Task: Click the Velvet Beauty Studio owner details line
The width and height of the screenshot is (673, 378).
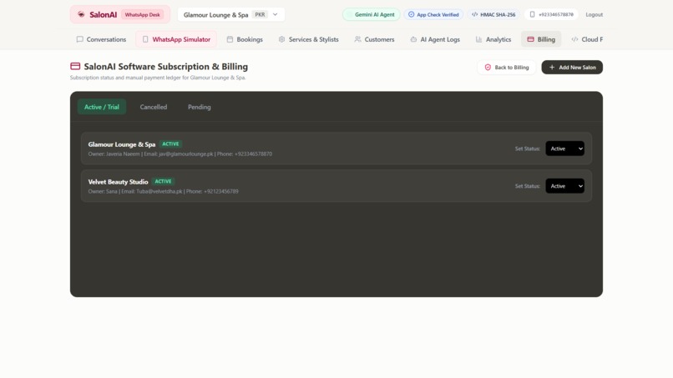Action: click(x=163, y=191)
